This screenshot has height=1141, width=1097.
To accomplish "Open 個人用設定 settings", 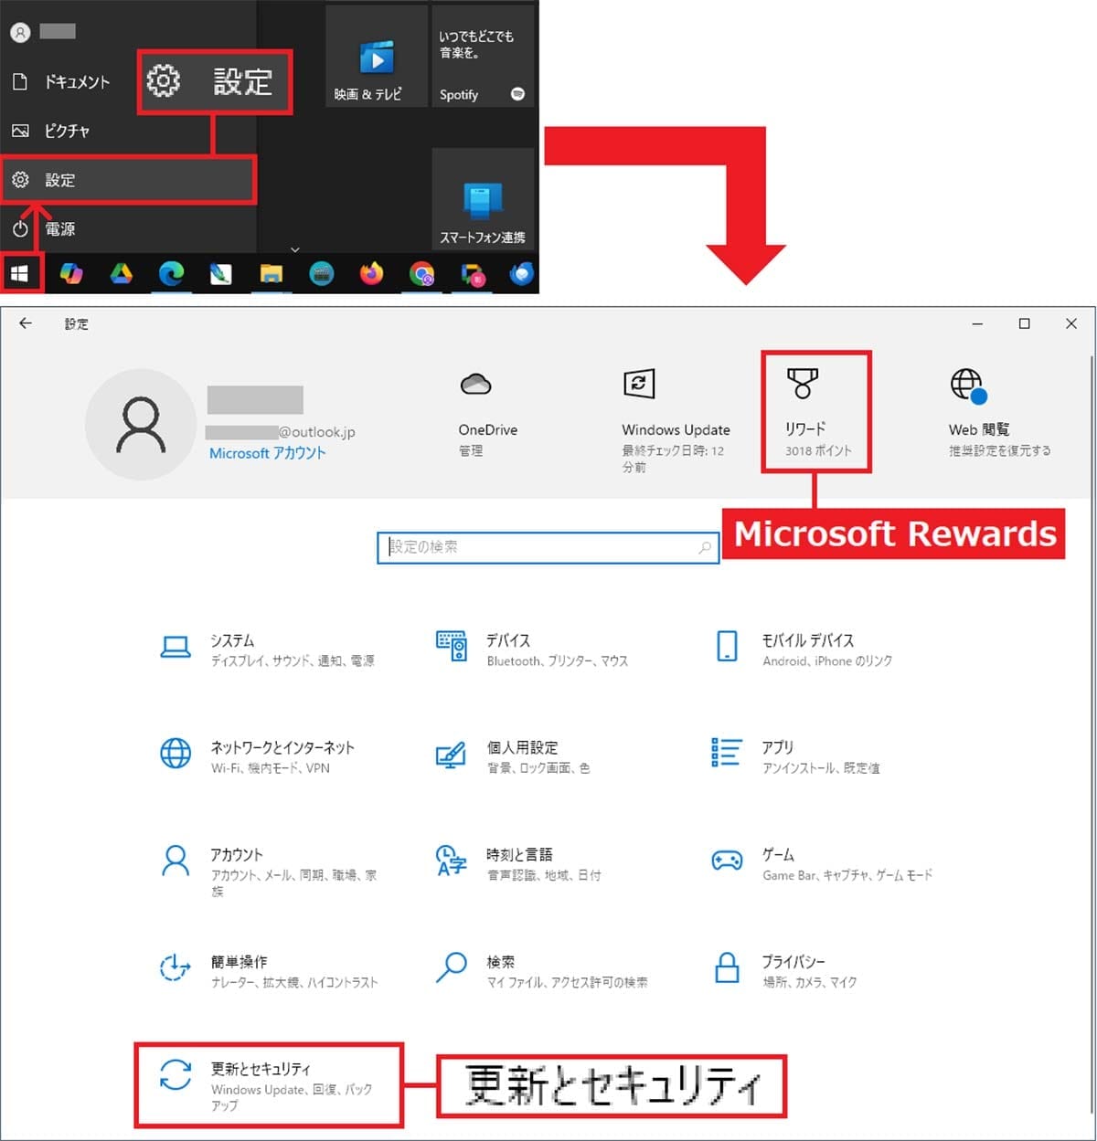I will click(x=513, y=756).
